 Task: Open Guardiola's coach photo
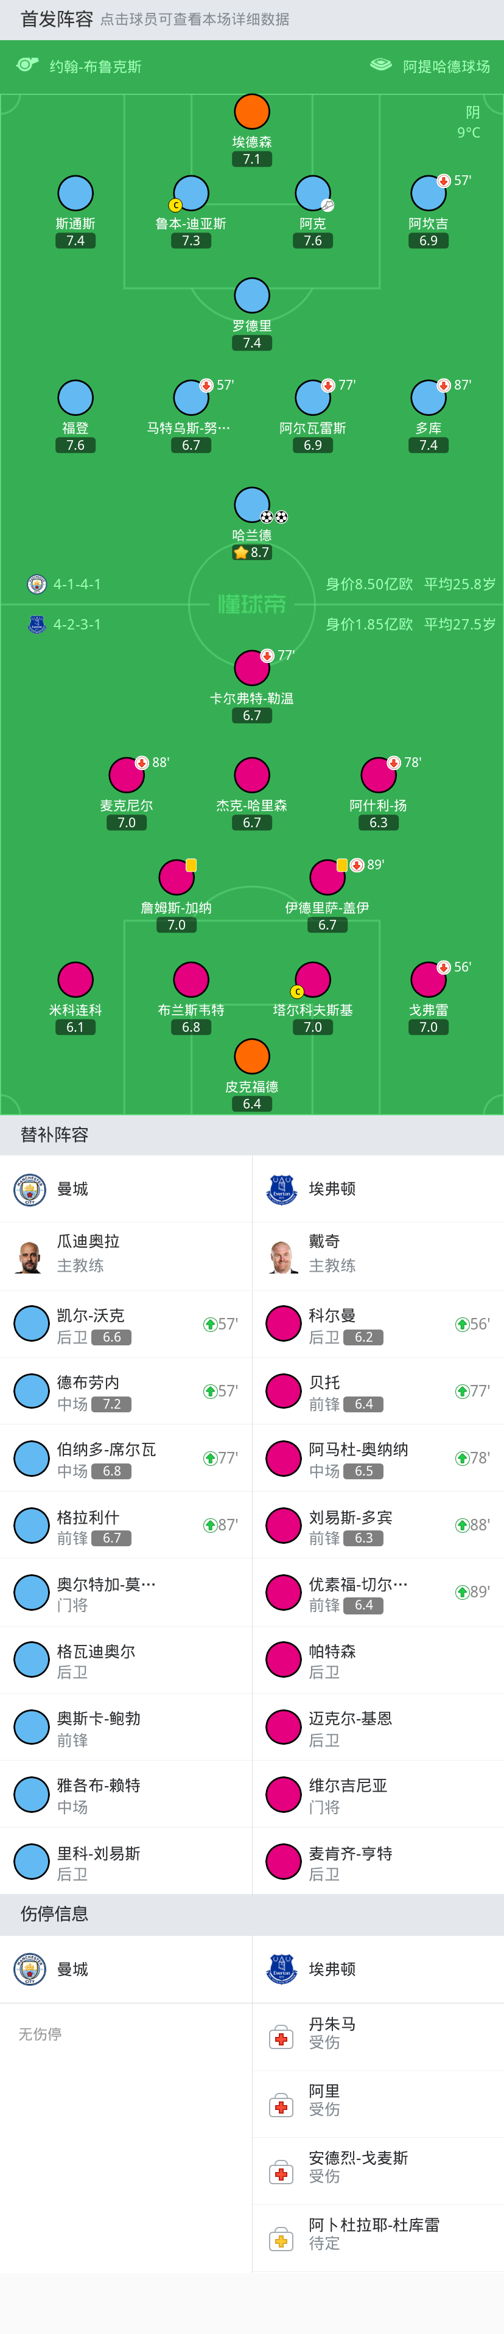(30, 1256)
